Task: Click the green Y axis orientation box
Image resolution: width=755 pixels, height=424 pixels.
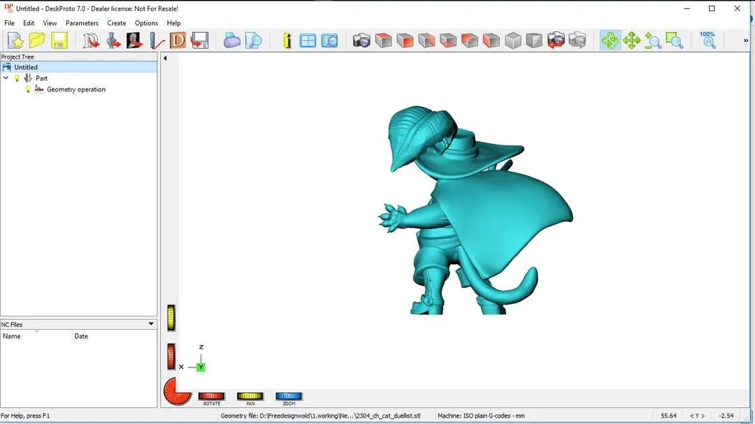Action: [201, 367]
